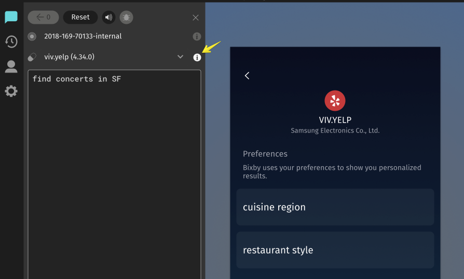Expand the viv.yelp (4.34.0) capsule dropdown

click(180, 57)
